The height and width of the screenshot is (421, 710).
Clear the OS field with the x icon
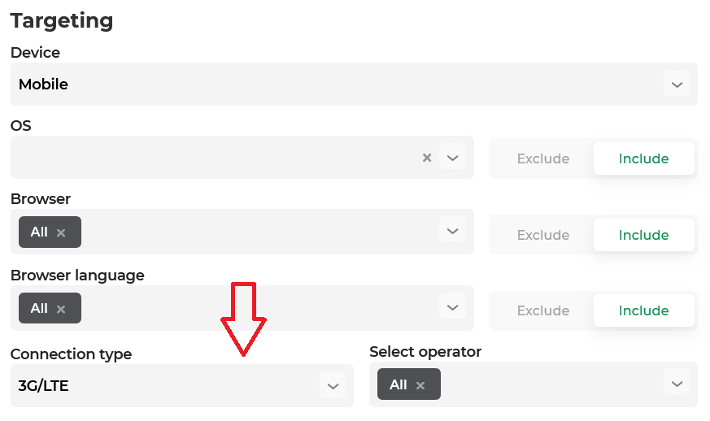[x=426, y=158]
